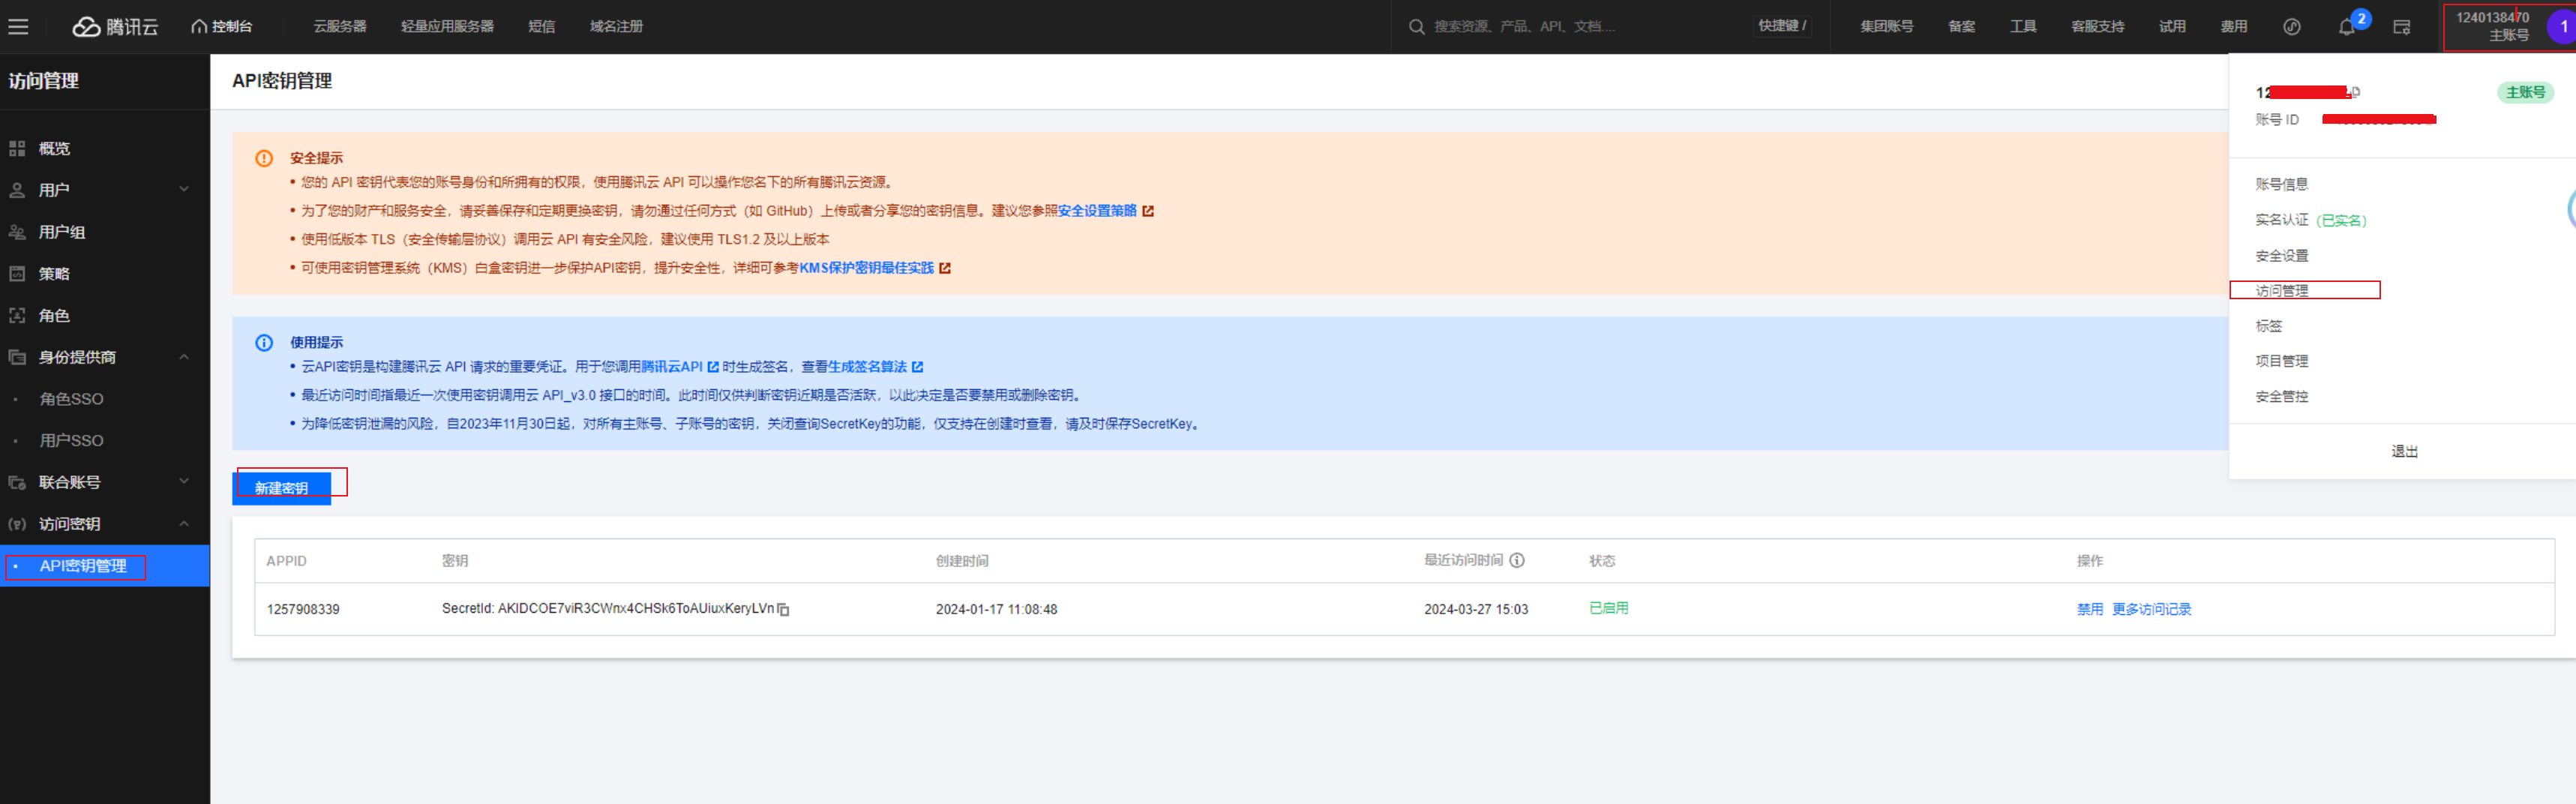Click the 概览 overview grid icon
This screenshot has height=804, width=2576.
tap(17, 148)
